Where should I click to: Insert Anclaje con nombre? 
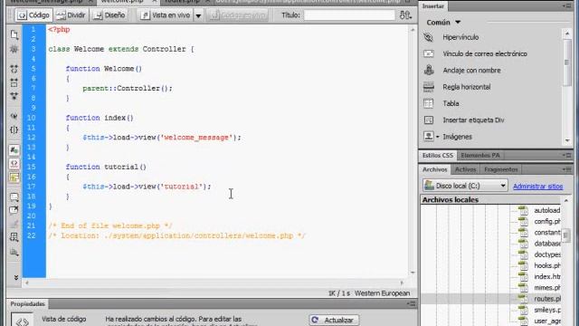[471, 71]
